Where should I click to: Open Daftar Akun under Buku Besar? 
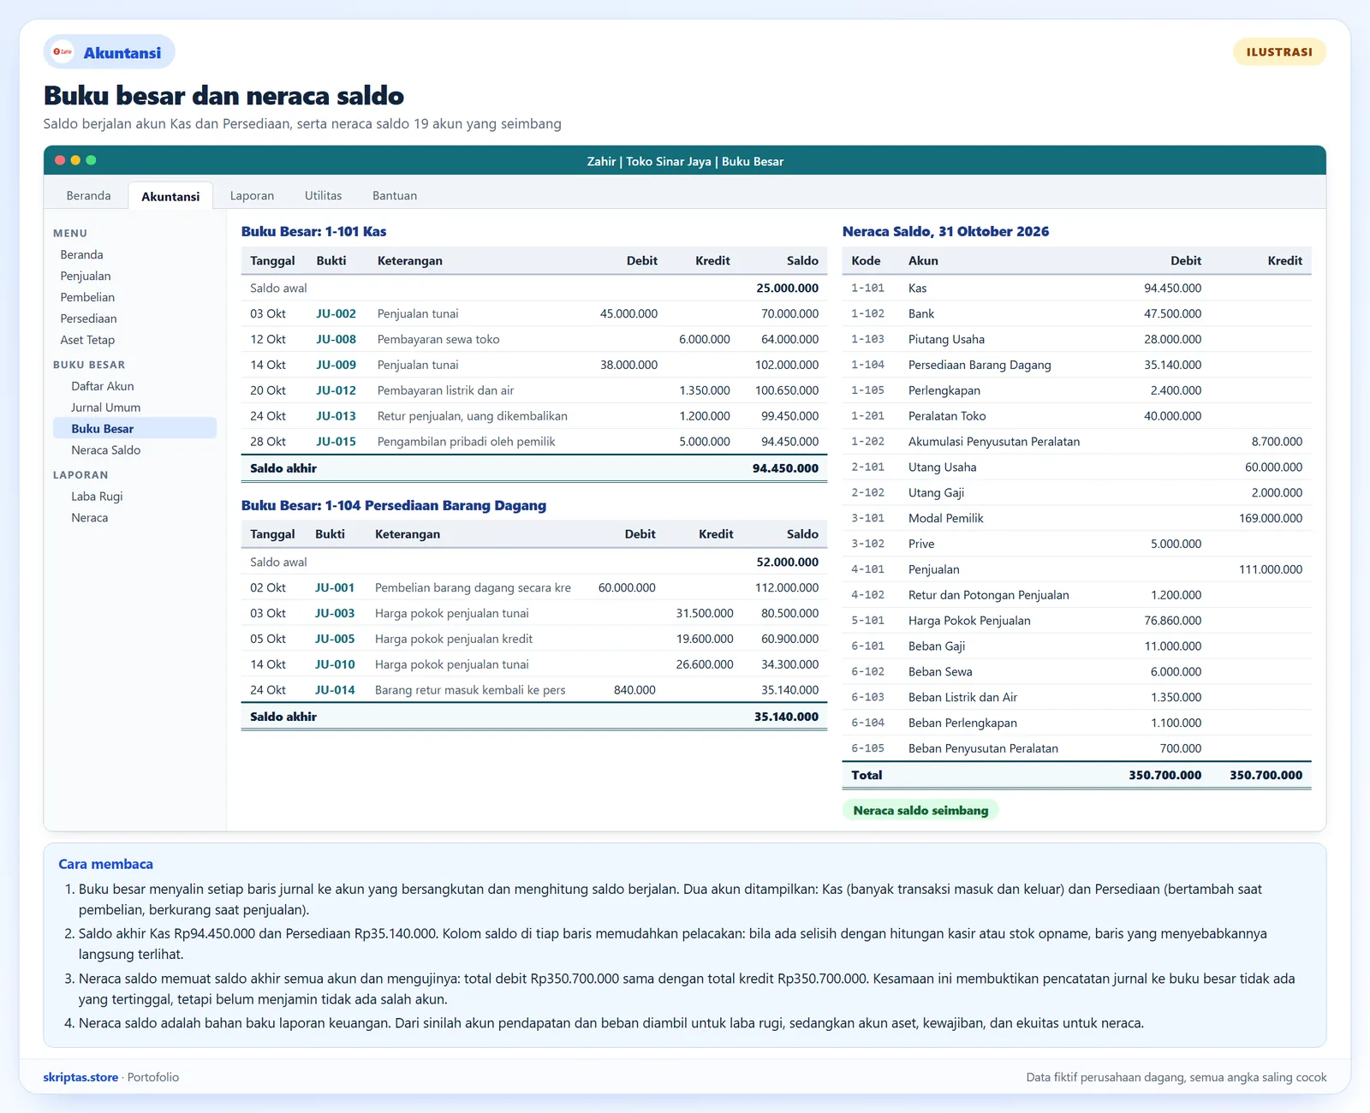tap(103, 386)
